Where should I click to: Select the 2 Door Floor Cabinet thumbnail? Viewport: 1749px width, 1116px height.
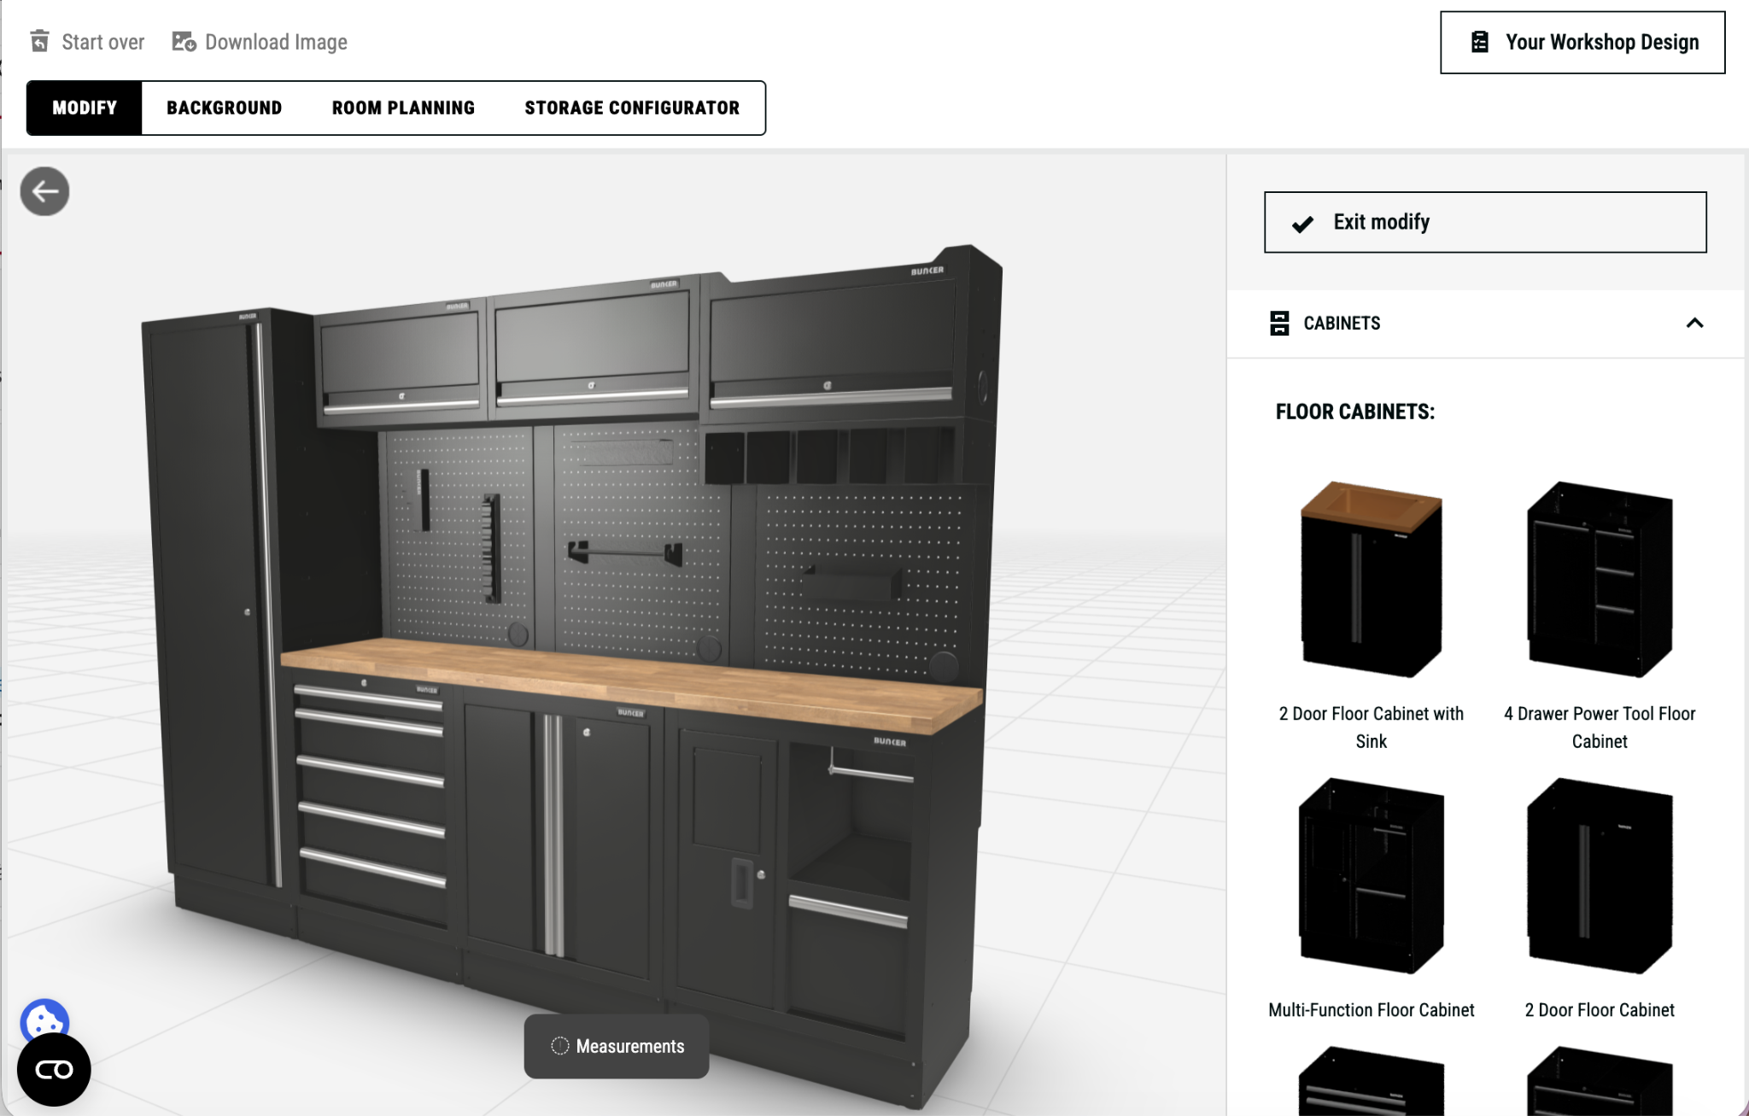click(1600, 875)
